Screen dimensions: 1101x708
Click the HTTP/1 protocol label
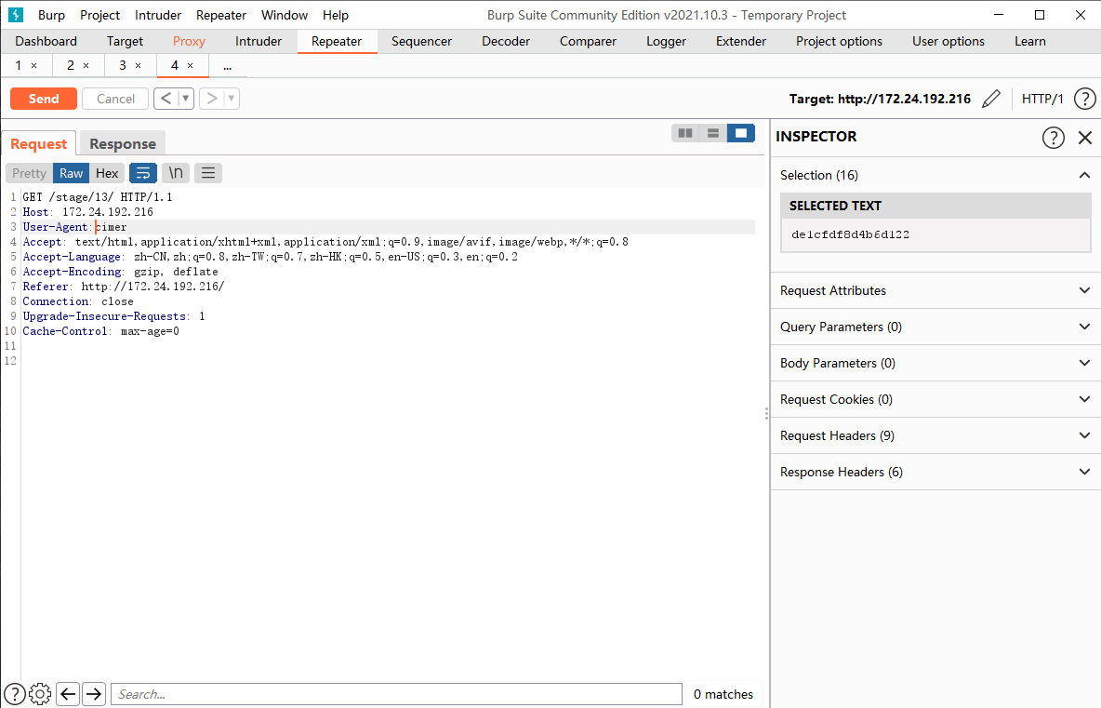[1042, 99]
